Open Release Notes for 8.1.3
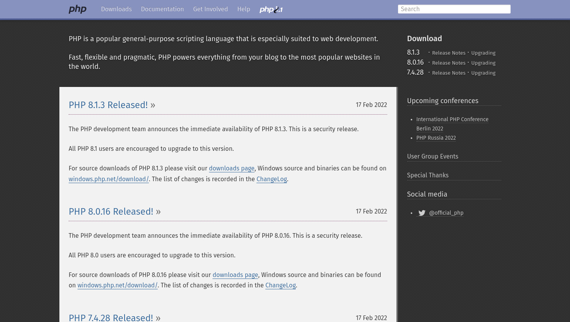Image resolution: width=570 pixels, height=322 pixels. pyautogui.click(x=449, y=53)
